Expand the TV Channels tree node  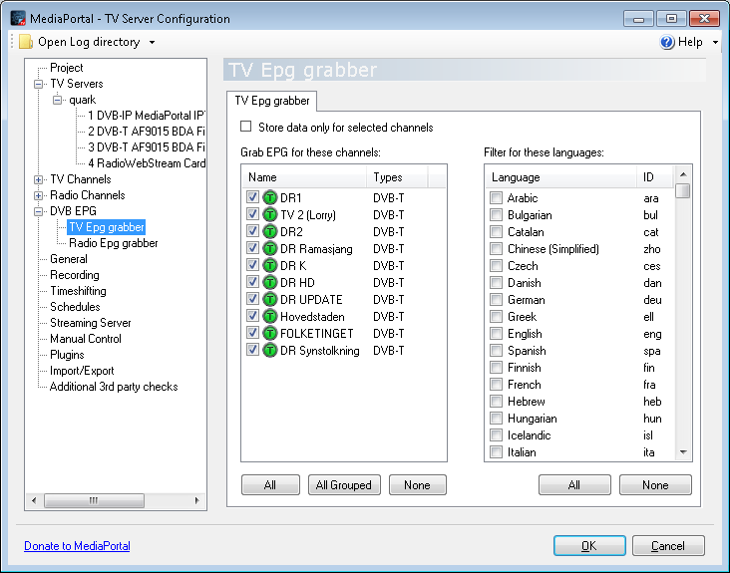(38, 180)
